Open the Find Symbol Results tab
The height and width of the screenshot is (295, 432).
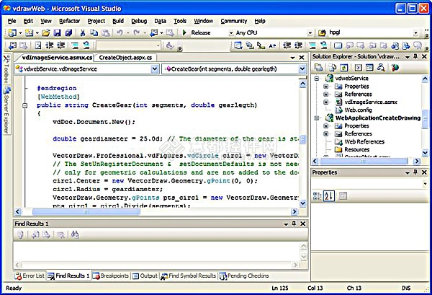click(189, 276)
